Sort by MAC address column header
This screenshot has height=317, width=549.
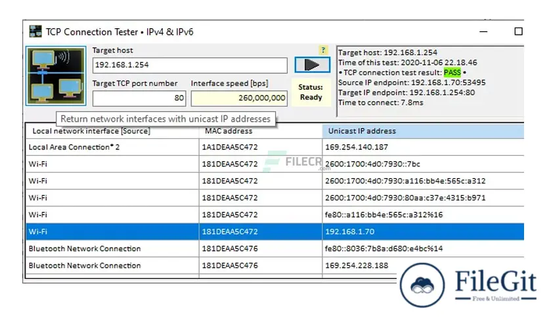(261, 131)
